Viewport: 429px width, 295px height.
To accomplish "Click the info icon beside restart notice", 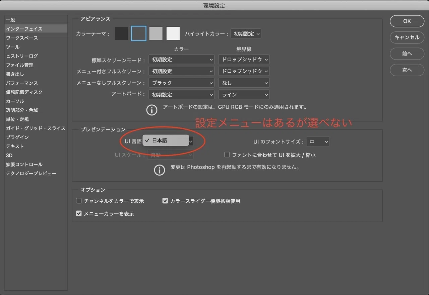I will tap(160, 170).
